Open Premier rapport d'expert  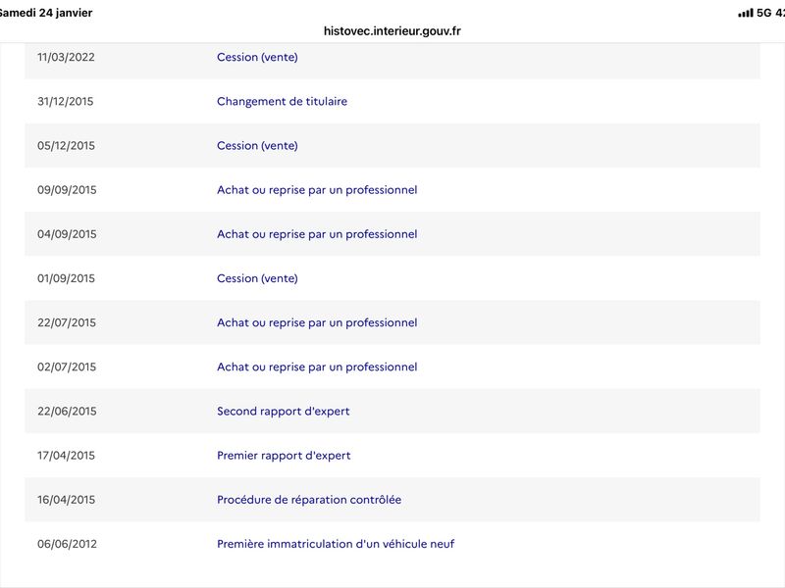pyautogui.click(x=284, y=456)
